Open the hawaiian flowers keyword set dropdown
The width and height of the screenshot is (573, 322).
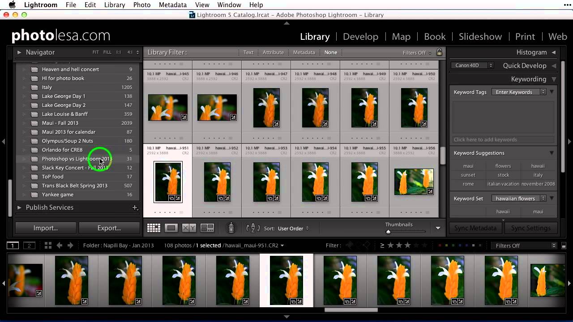519,199
